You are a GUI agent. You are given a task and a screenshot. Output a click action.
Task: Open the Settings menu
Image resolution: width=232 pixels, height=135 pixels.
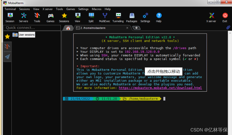coord(84,9)
